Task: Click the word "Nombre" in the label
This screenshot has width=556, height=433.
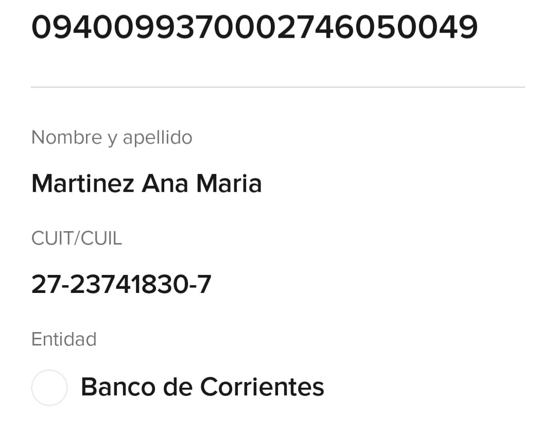Action: coord(67,137)
